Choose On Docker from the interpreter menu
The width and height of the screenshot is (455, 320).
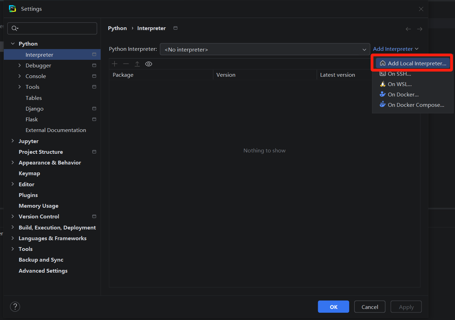(x=413, y=94)
